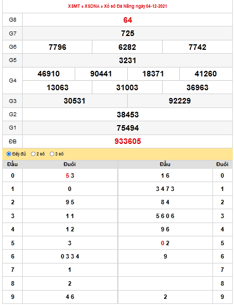Click the Đầu values "5 6 0 6" for Đuôi 3
This screenshot has width=234, height=305.
[165, 216]
